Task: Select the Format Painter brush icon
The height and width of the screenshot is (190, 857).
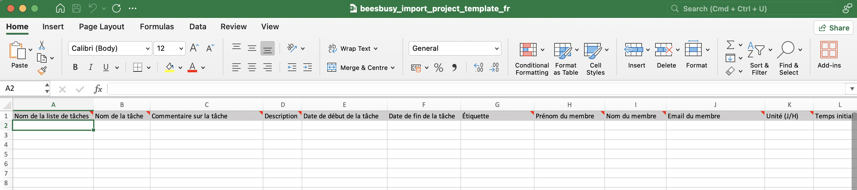Action: pyautogui.click(x=42, y=70)
